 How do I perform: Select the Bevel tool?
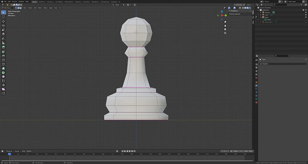3,56
